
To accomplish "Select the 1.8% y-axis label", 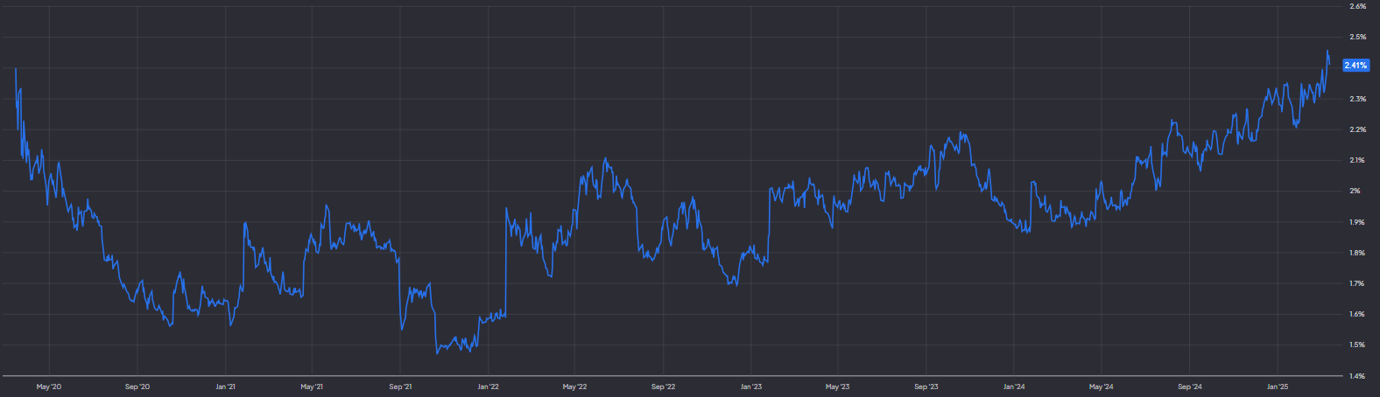I will tap(1357, 253).
